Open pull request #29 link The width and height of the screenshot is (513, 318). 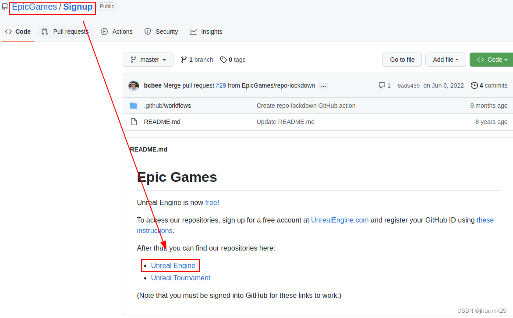tap(221, 86)
